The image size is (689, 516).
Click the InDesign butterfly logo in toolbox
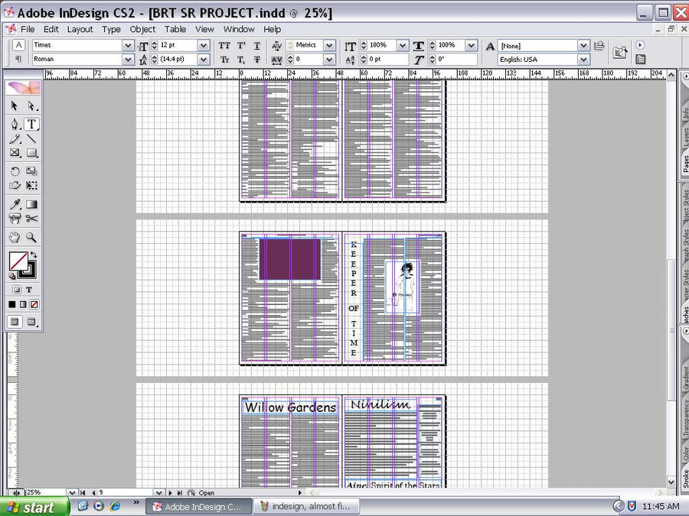(24, 88)
